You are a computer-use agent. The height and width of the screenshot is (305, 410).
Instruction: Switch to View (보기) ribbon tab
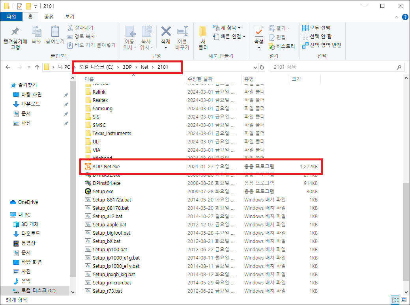coord(70,17)
